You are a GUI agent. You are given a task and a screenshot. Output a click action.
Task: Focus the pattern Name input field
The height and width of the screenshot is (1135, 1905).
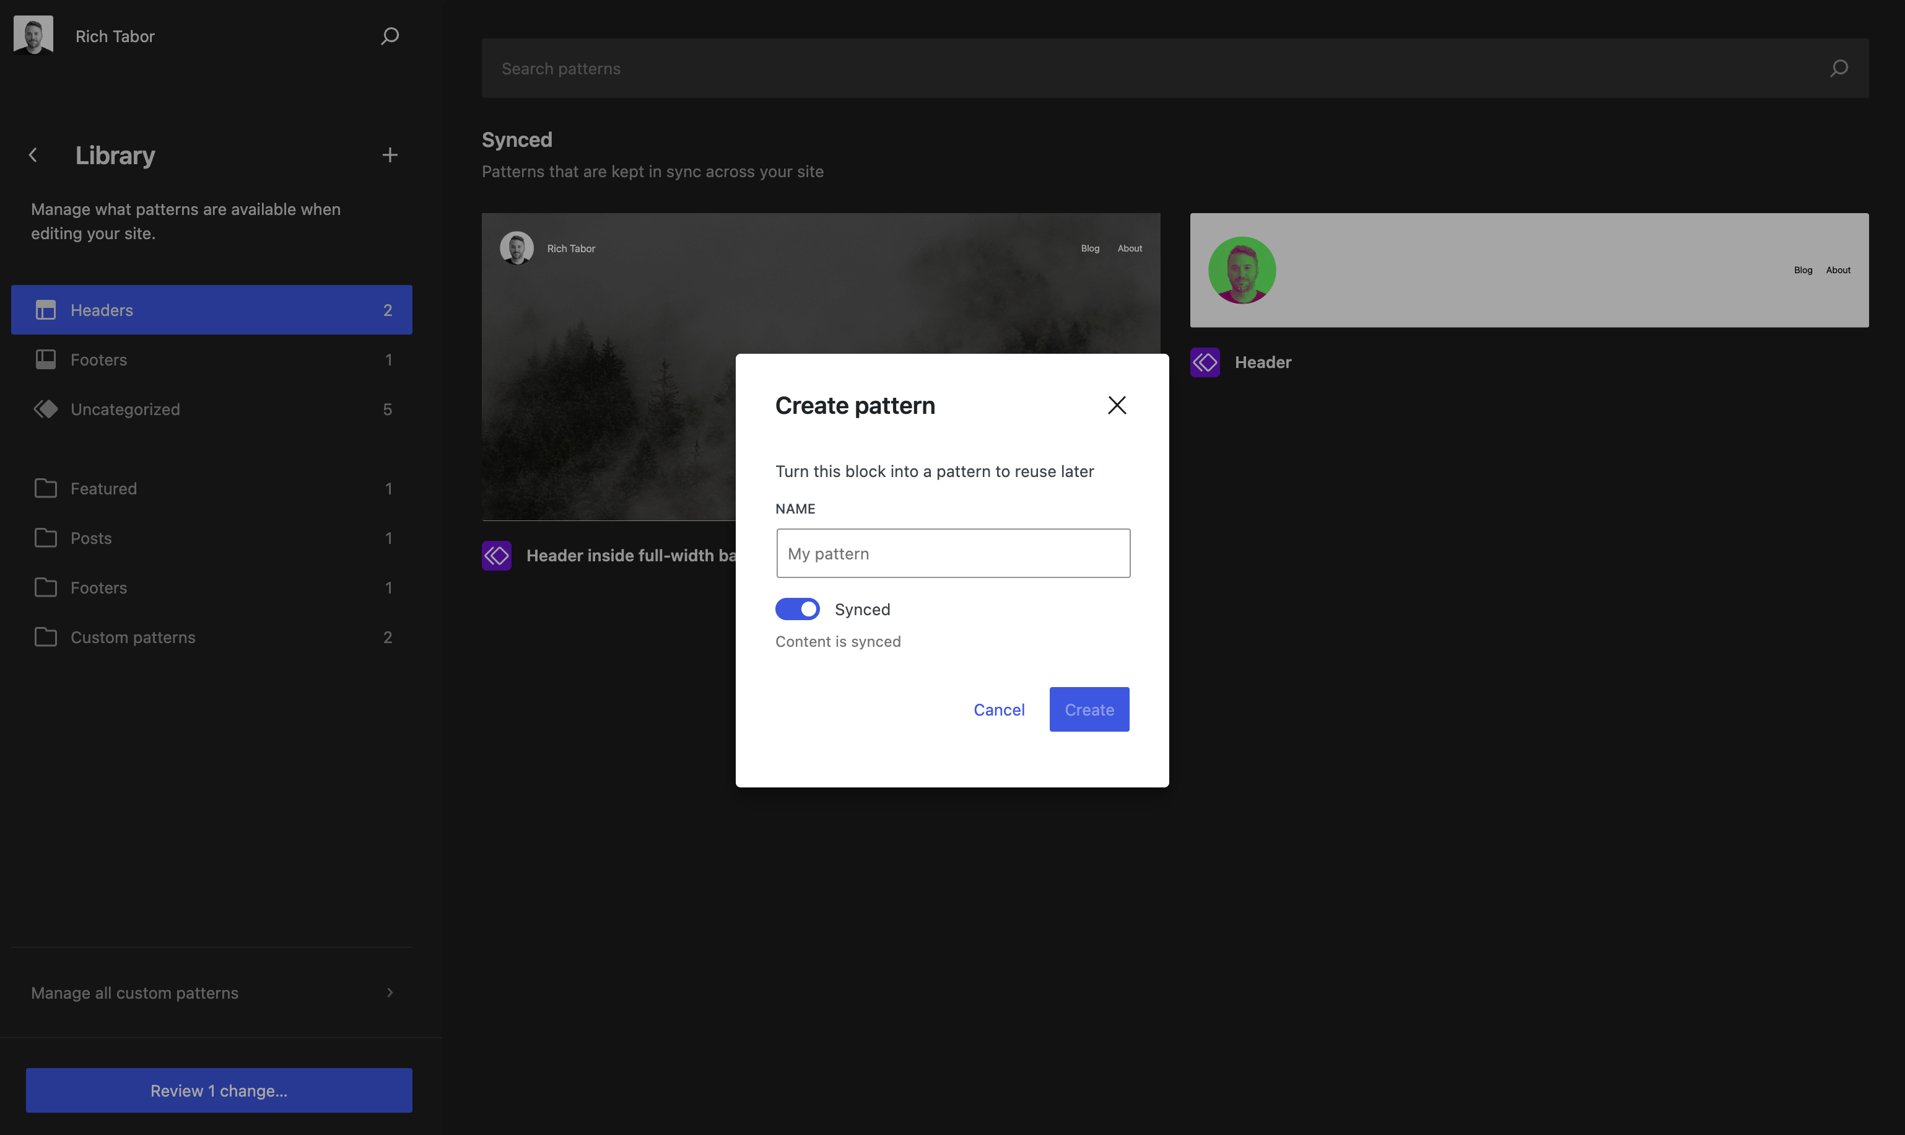(953, 554)
